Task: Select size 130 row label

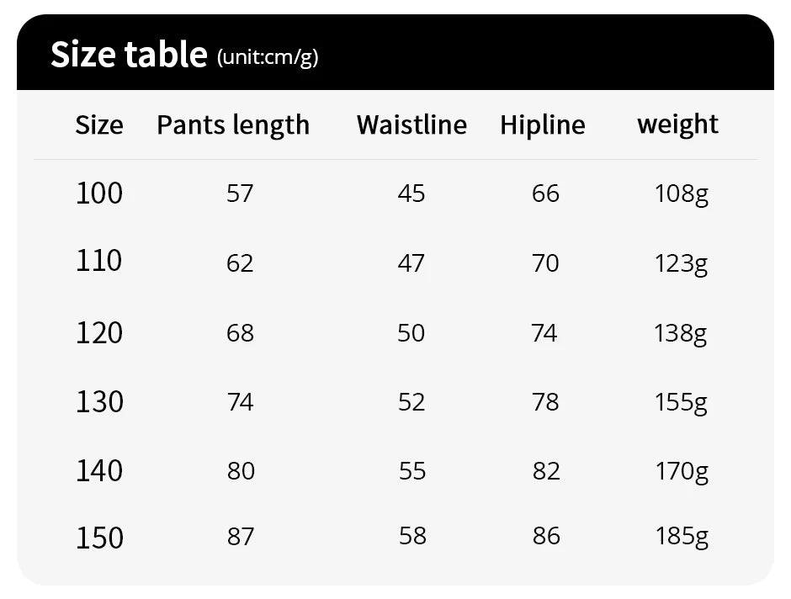Action: [x=99, y=402]
